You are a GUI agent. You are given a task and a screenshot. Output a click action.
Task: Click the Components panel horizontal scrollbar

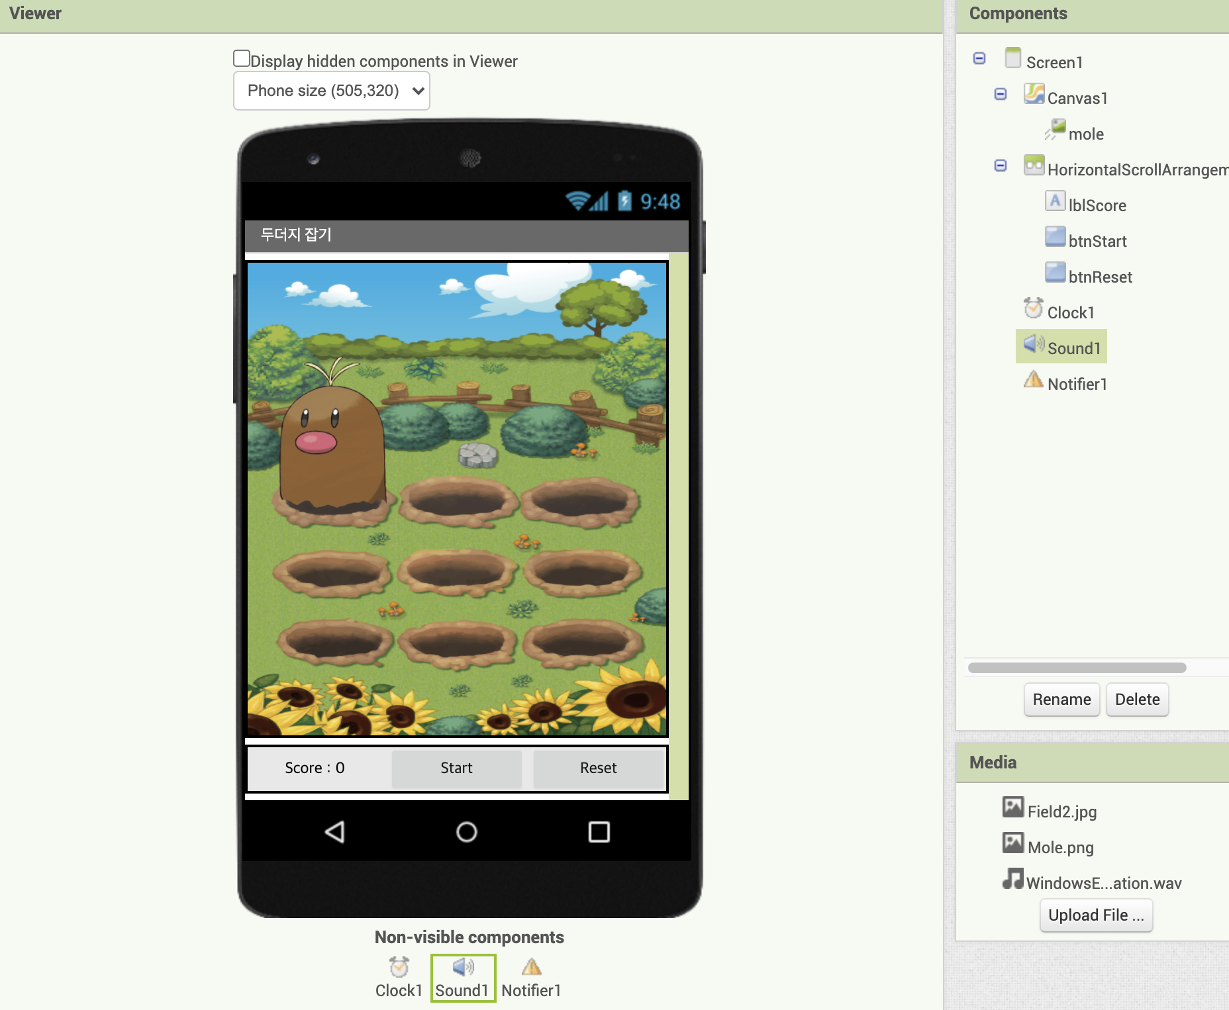point(1077,668)
